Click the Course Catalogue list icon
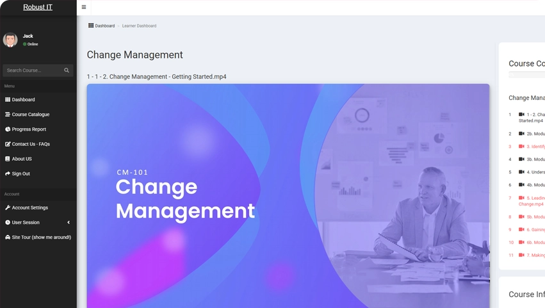The height and width of the screenshot is (308, 545). (x=8, y=115)
